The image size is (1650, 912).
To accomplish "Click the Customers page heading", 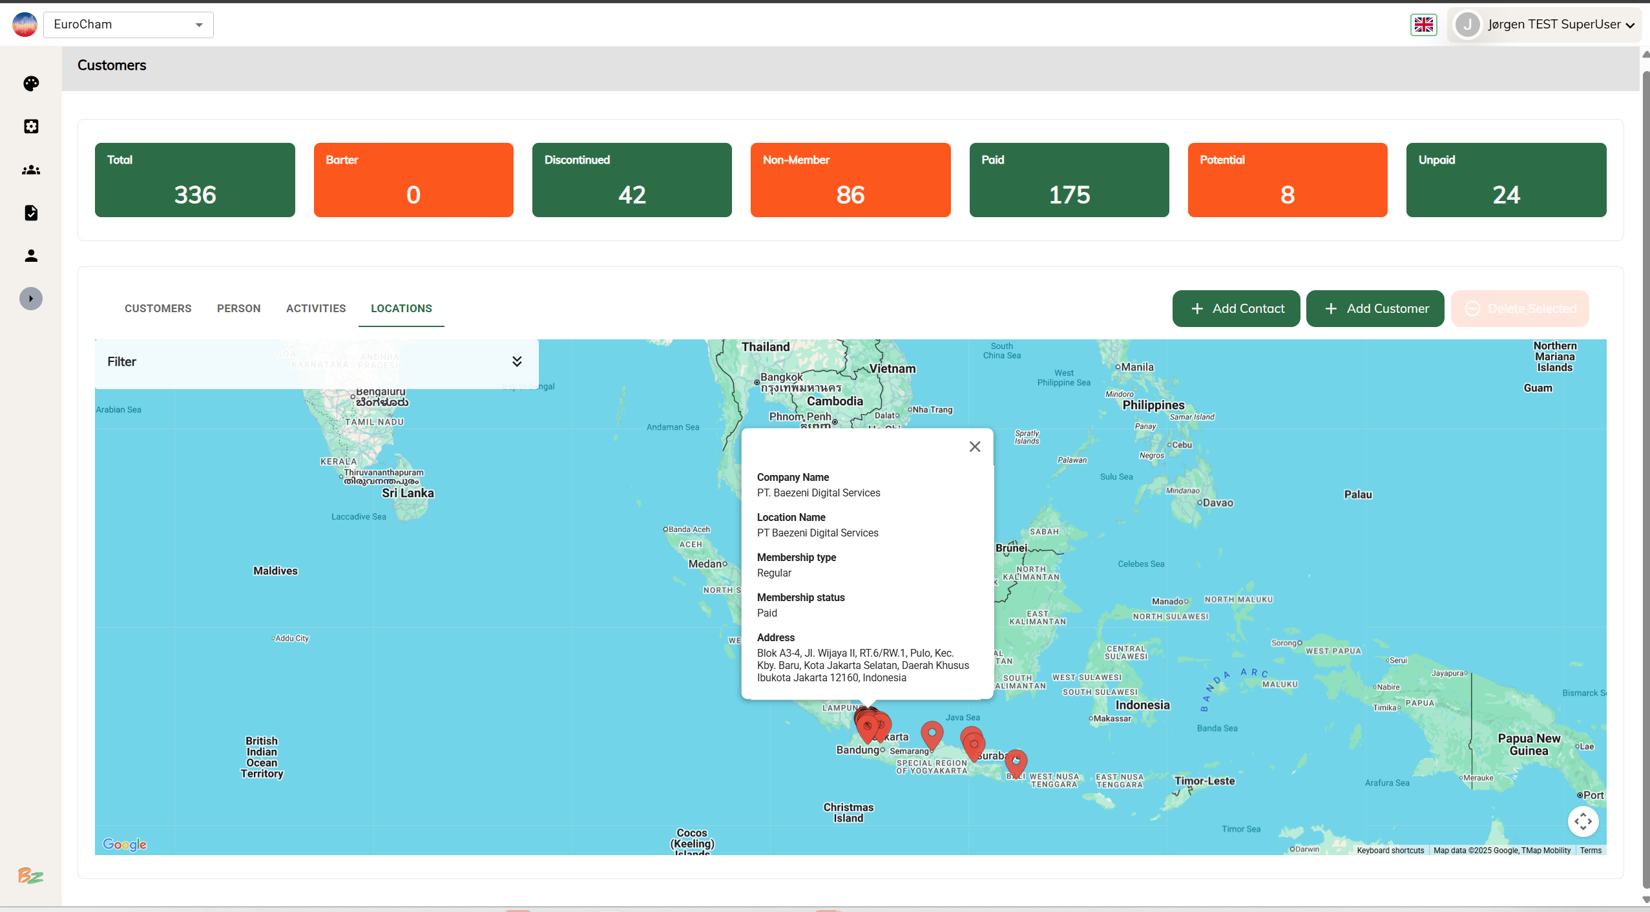I will 112,65.
